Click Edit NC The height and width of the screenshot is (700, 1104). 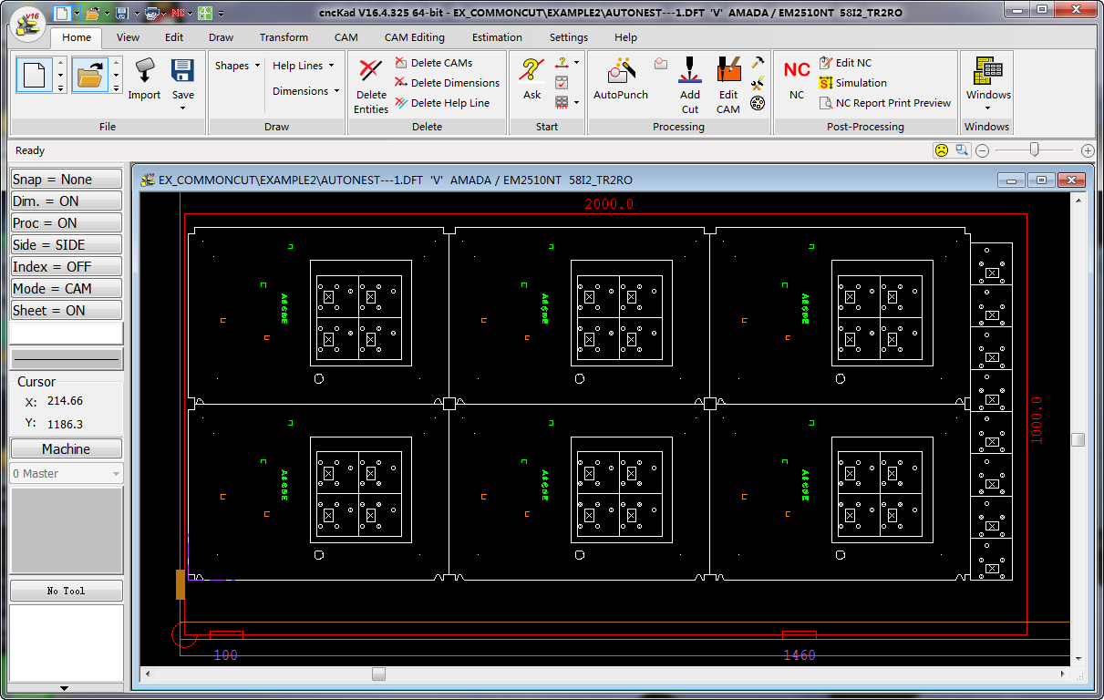pyautogui.click(x=845, y=63)
